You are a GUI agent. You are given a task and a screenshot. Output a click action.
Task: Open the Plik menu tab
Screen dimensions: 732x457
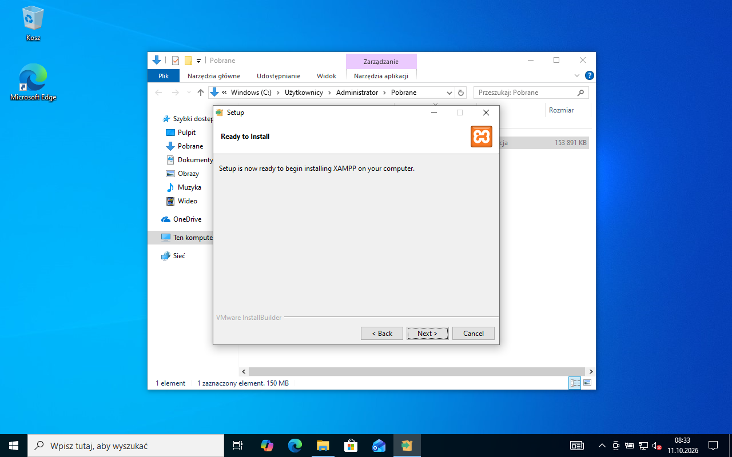(164, 76)
